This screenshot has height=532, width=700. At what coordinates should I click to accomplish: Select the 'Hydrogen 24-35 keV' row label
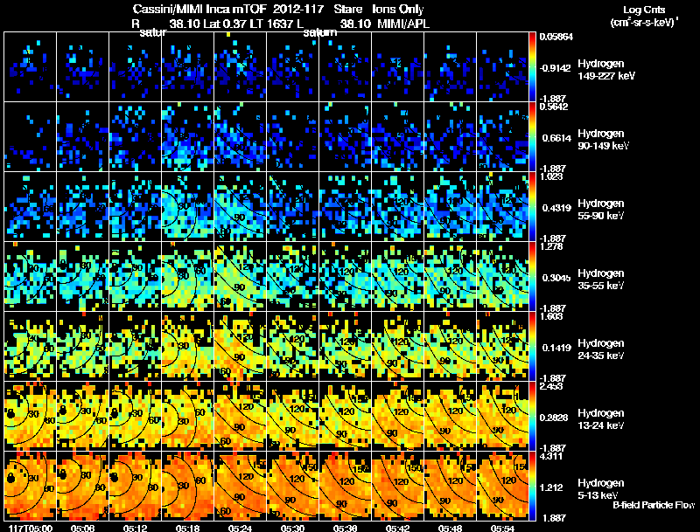pyautogui.click(x=601, y=349)
